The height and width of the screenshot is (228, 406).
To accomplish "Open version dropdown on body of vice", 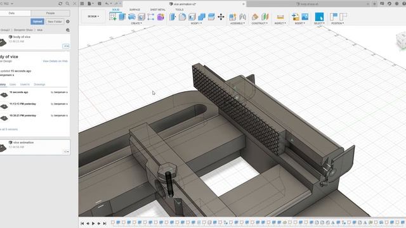I will [66, 46].
